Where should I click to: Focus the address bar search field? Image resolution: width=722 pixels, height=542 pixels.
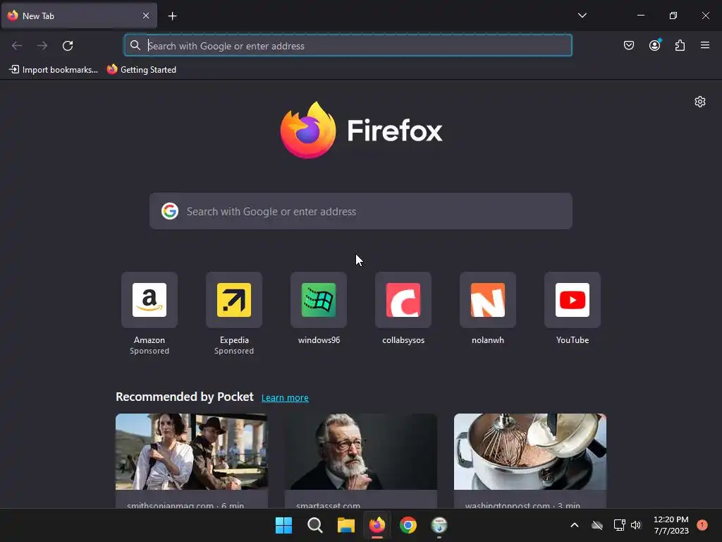(x=348, y=46)
